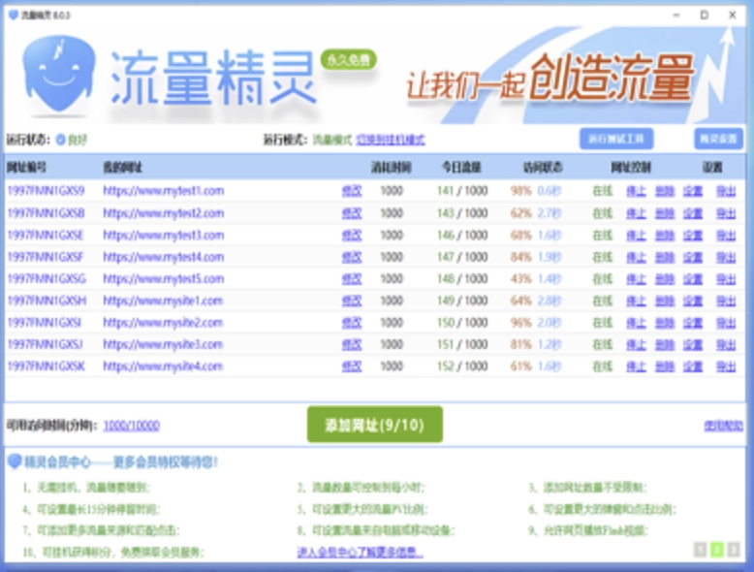Click the green 添加网址(9/10) button
Viewport: 754px width, 572px height.
tap(375, 425)
